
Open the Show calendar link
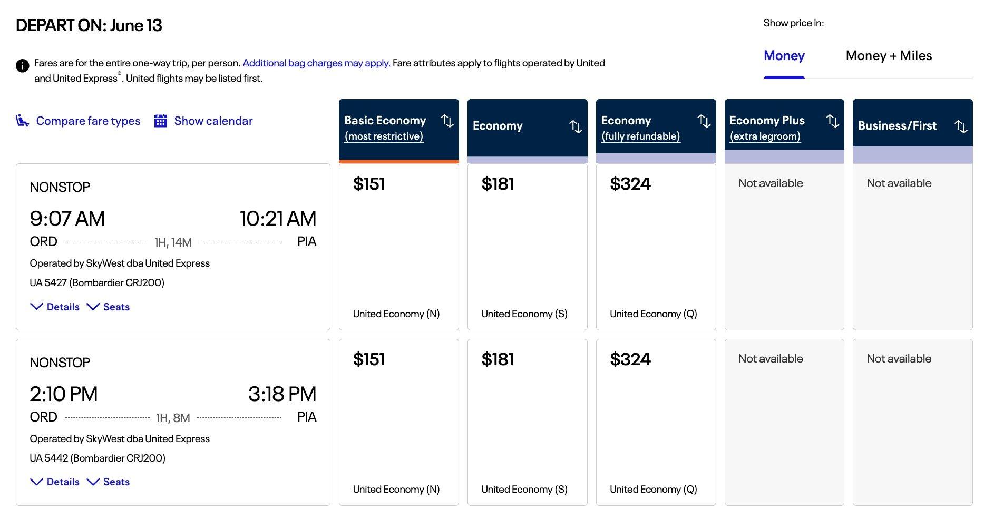click(x=213, y=121)
